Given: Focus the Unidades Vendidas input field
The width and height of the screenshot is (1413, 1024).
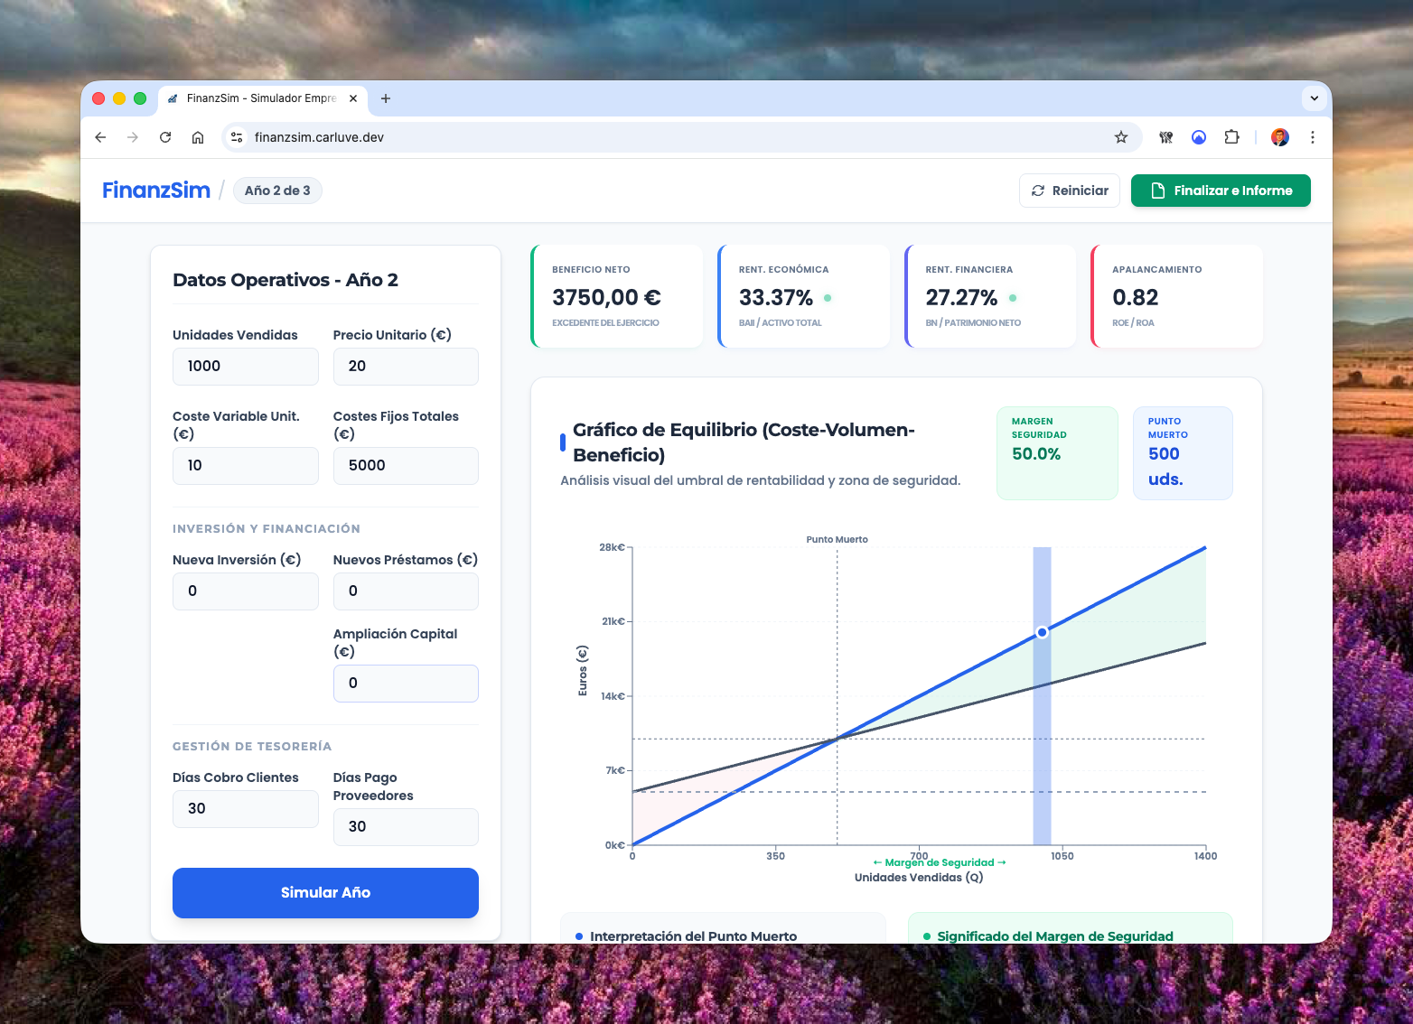Looking at the screenshot, I should tap(245, 367).
